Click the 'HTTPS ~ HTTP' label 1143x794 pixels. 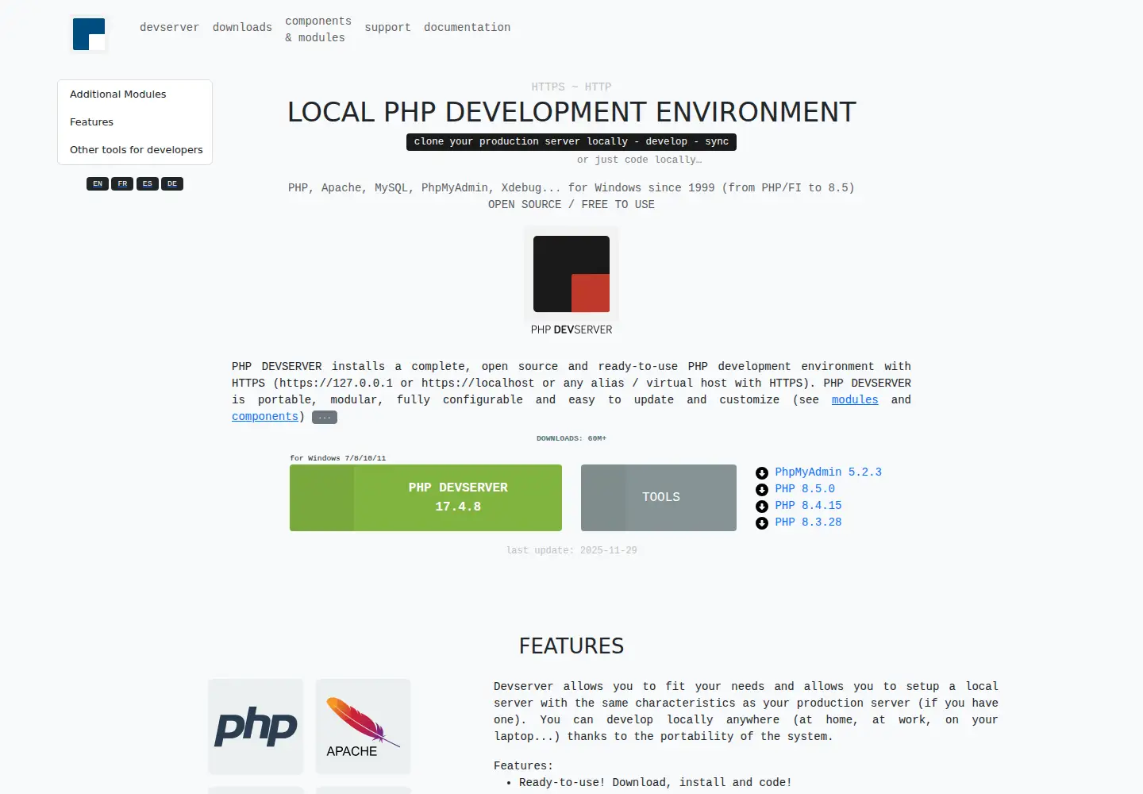click(x=571, y=87)
